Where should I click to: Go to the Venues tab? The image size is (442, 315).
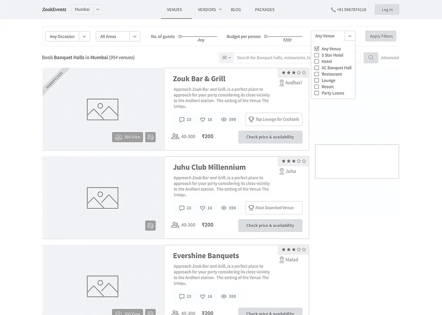tap(174, 10)
